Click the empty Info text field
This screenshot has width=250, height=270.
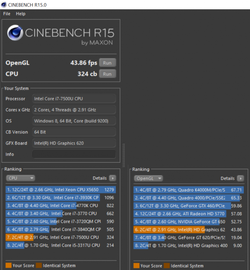[74, 154]
